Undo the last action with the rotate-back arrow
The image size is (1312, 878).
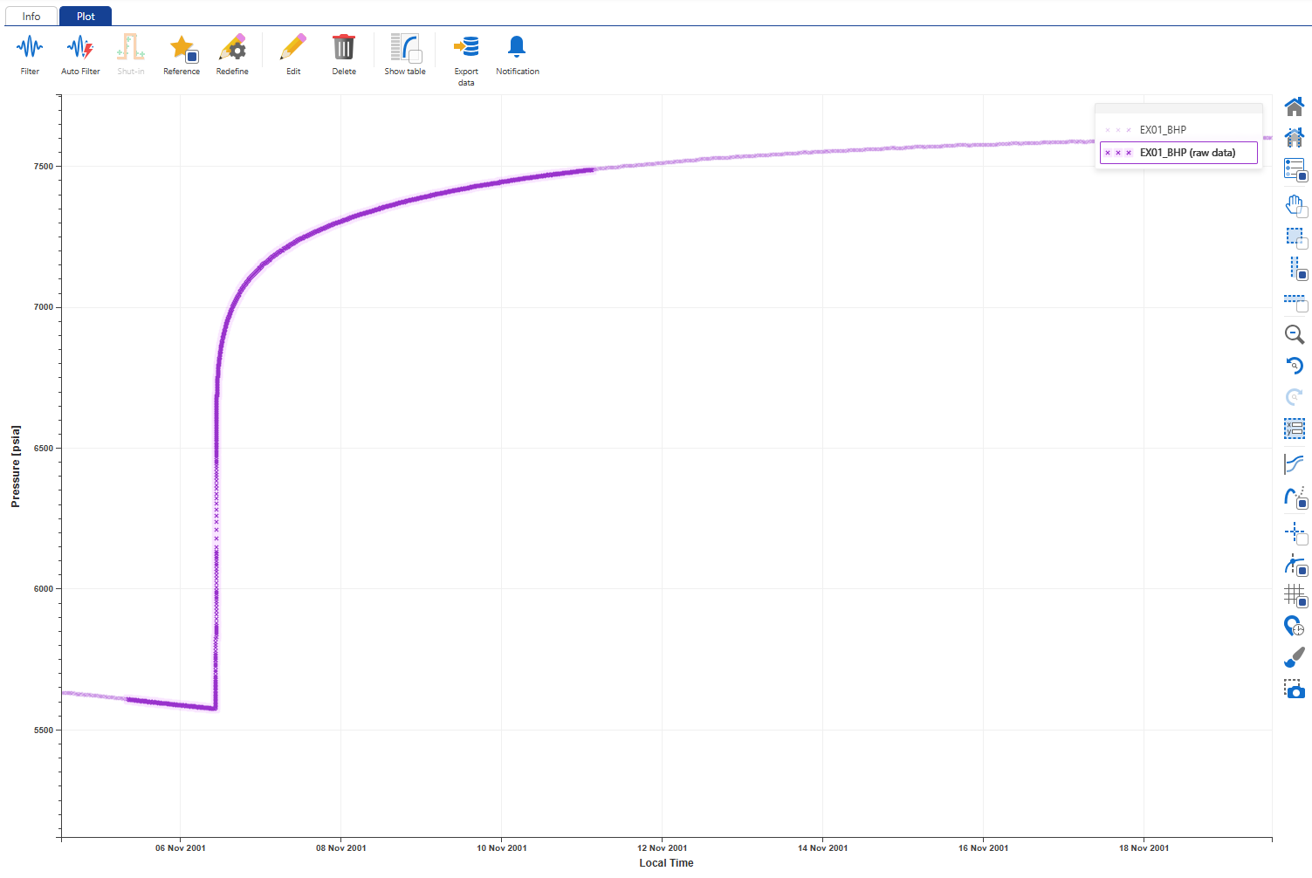pyautogui.click(x=1295, y=366)
